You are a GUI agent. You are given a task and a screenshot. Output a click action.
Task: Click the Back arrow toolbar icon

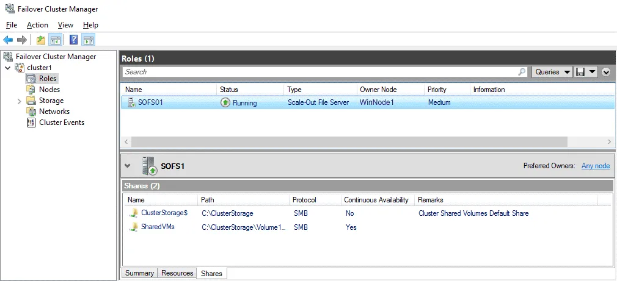[x=8, y=40]
